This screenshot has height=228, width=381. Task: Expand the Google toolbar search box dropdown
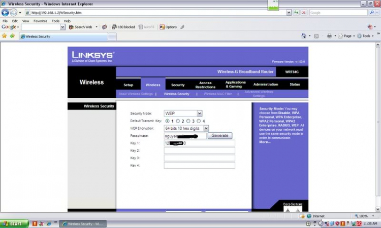pos(62,27)
